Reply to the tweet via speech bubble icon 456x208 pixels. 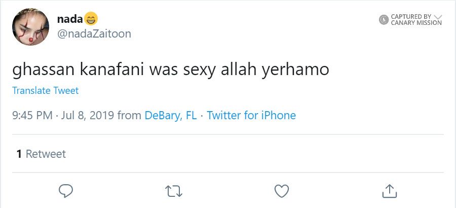pyautogui.click(x=66, y=190)
